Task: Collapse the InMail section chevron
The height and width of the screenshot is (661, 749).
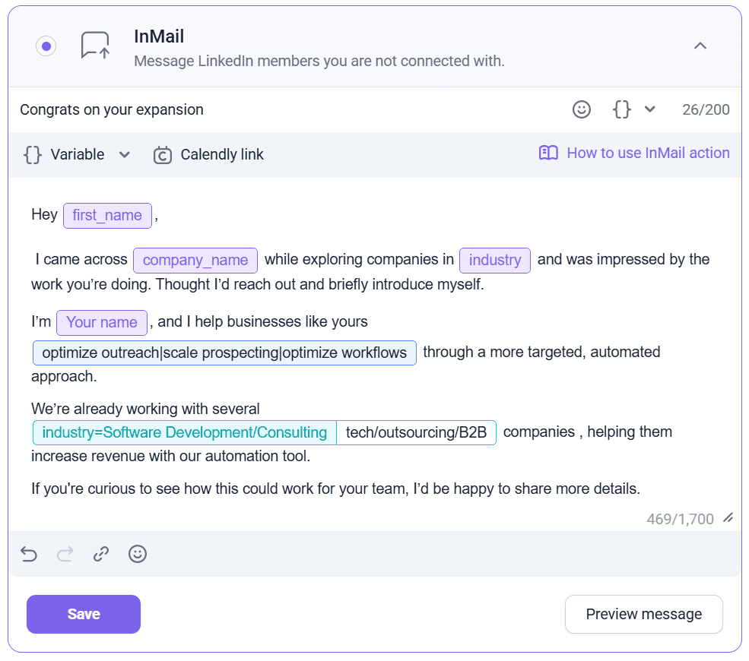Action: click(x=700, y=46)
